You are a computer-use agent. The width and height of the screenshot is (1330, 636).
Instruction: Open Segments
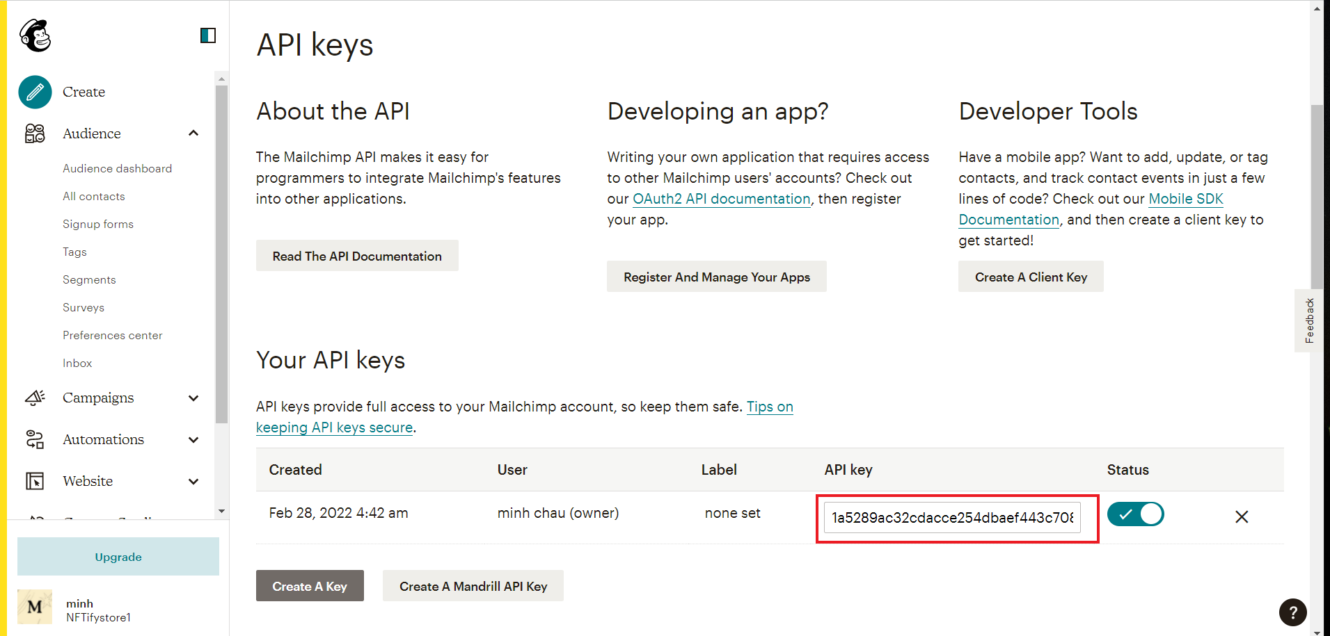click(89, 279)
